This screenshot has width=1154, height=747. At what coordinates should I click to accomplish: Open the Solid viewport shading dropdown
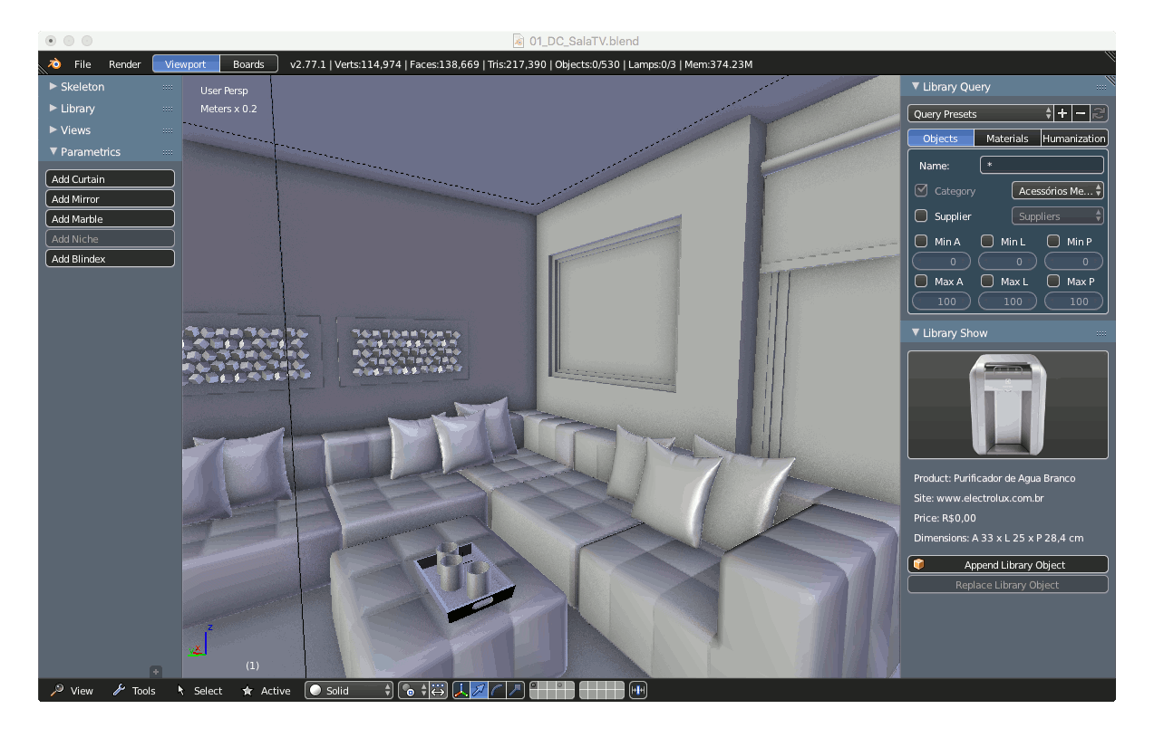click(x=348, y=690)
